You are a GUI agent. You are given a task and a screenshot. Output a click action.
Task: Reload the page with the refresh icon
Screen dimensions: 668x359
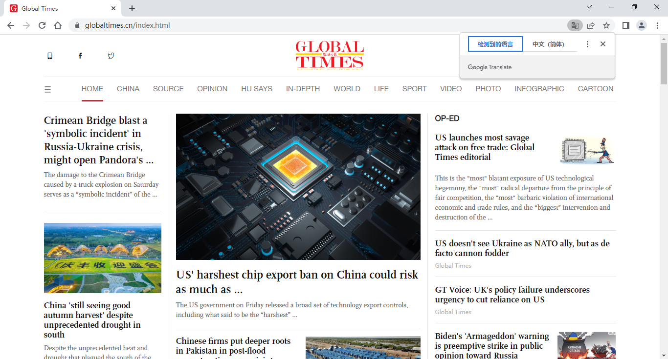coord(42,25)
